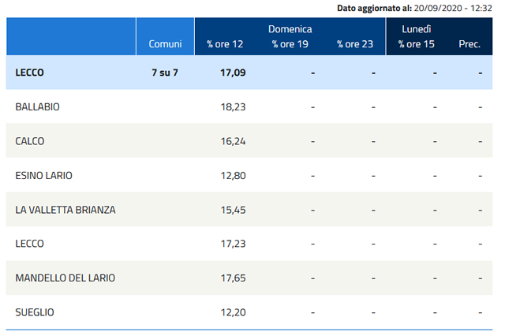The image size is (505, 332).
Task: Click the BALLABIO municipality row
Action: point(37,106)
